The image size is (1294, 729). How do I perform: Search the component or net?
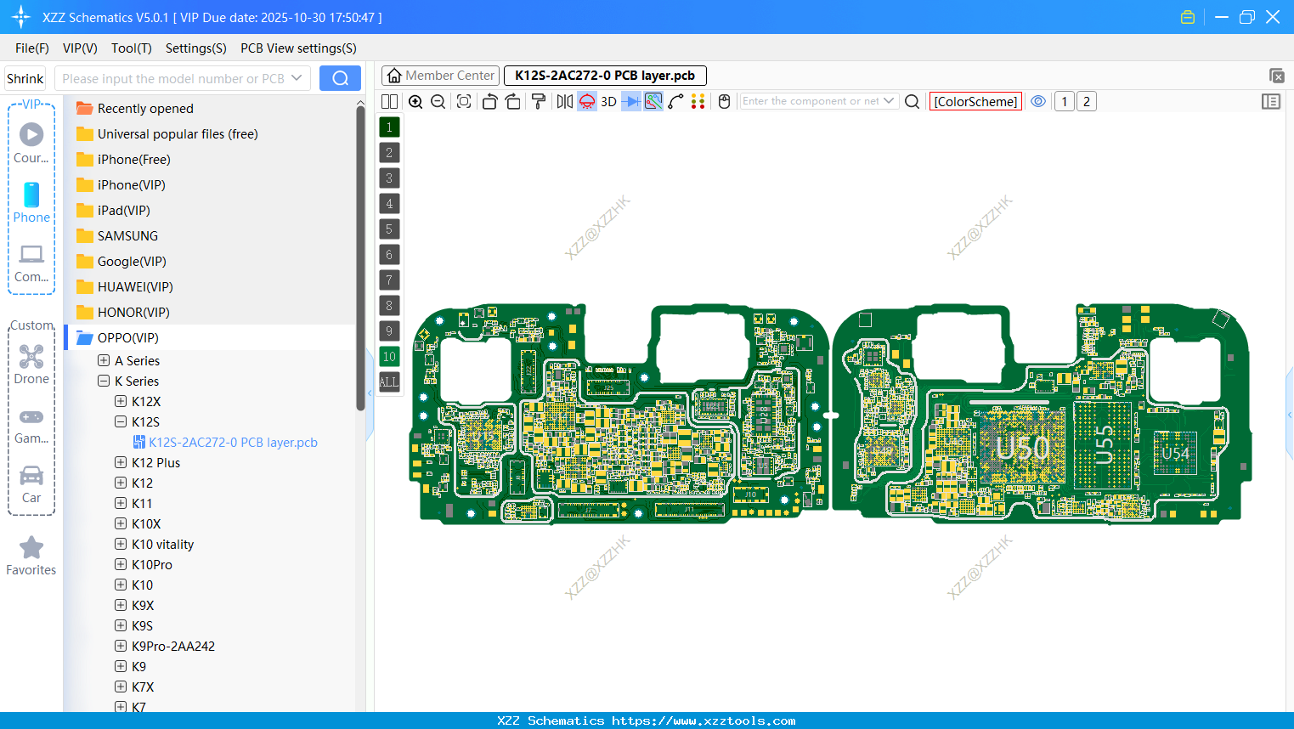pyautogui.click(x=912, y=101)
